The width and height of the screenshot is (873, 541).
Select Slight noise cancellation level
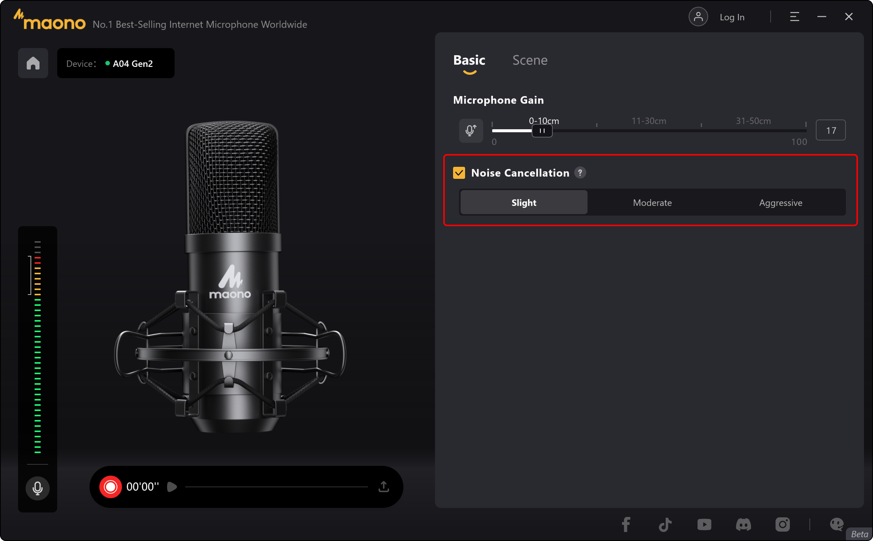pos(524,202)
